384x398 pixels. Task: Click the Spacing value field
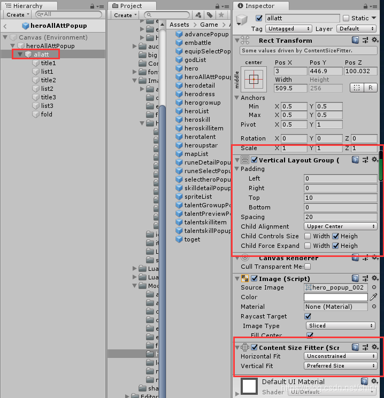click(341, 217)
